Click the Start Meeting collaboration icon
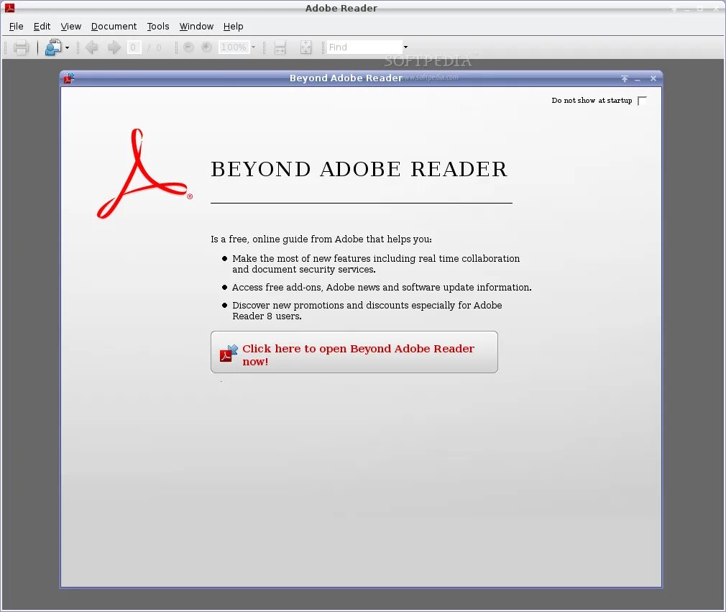726x612 pixels. tap(52, 47)
